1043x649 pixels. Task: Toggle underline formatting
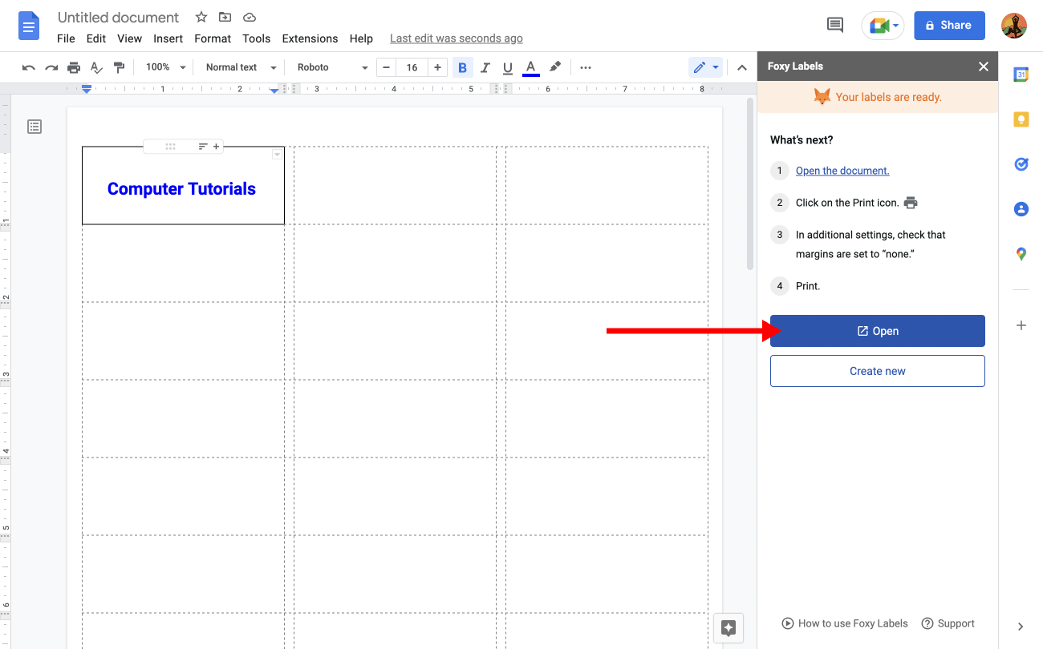pyautogui.click(x=507, y=67)
